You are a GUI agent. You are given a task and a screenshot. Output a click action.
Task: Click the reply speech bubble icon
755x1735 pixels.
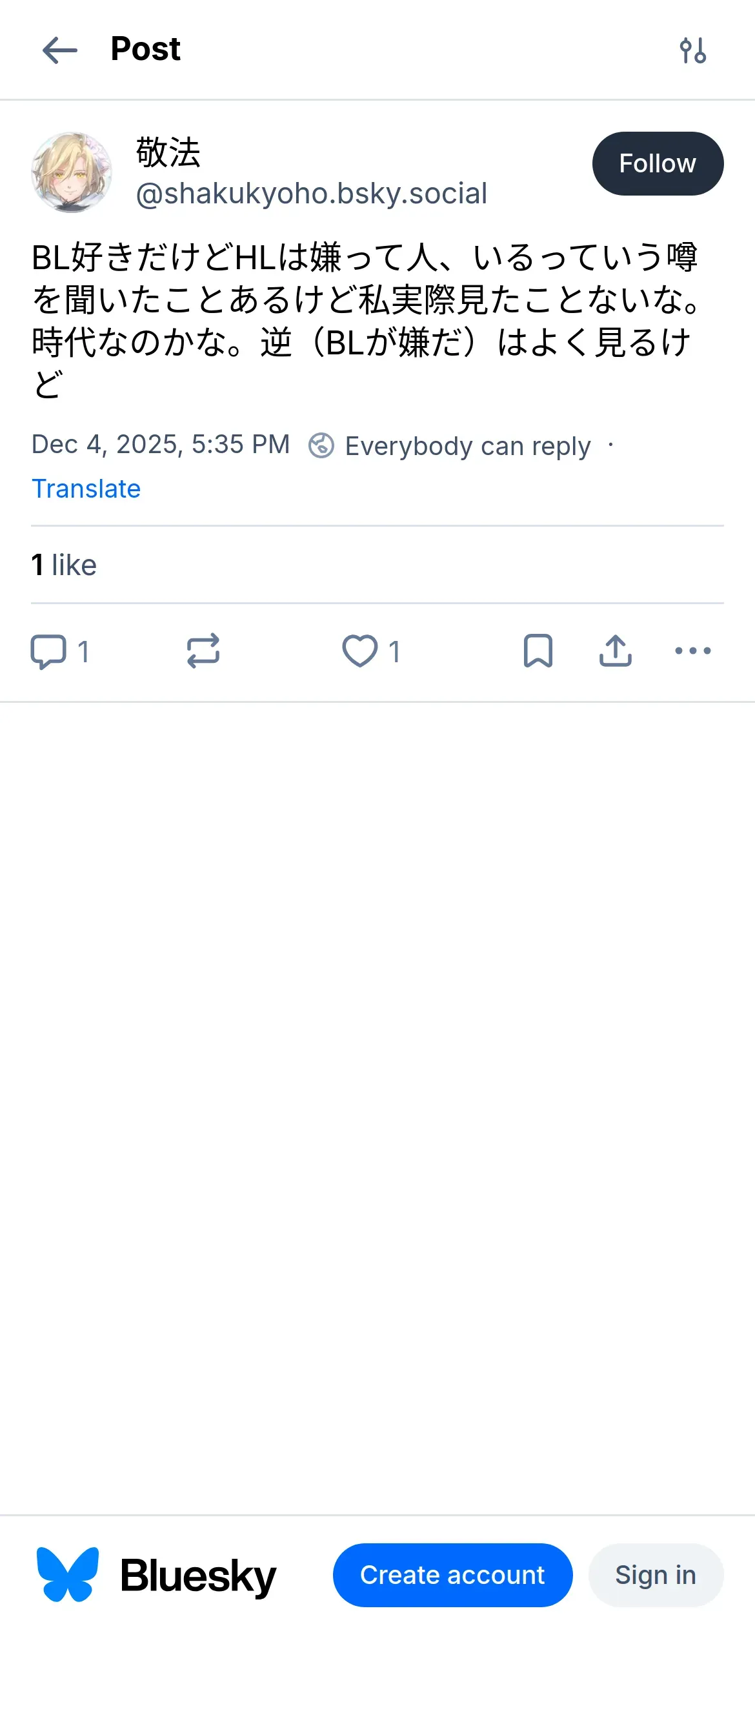coord(48,651)
